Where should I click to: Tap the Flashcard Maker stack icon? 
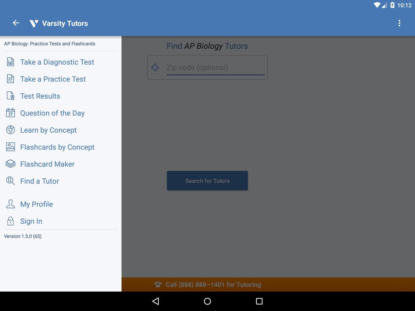pos(11,164)
